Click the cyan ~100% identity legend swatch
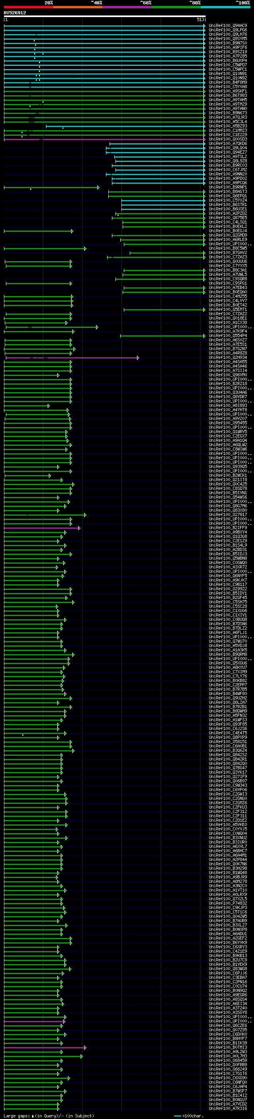The width and height of the screenshot is (254, 1119). point(226,7)
